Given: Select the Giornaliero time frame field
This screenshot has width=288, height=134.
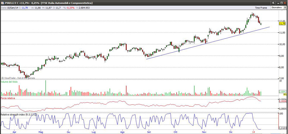Looking at the screenshot, I should coord(278,8).
